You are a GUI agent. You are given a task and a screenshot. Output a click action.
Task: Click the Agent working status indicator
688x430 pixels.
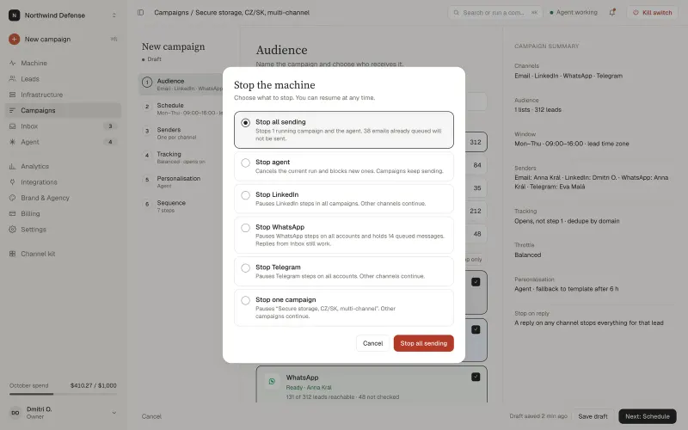(x=574, y=13)
